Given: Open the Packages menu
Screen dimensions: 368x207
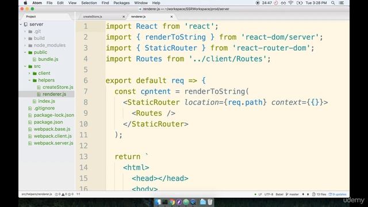Looking at the screenshot, I should point(121,3).
